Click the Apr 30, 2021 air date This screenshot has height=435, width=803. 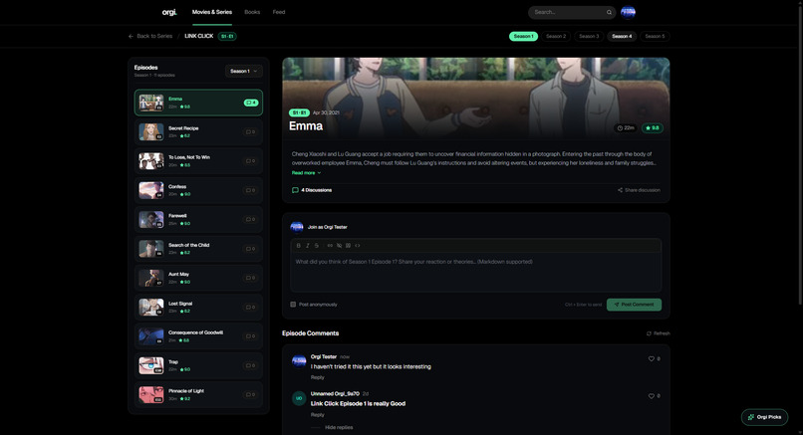coord(326,112)
